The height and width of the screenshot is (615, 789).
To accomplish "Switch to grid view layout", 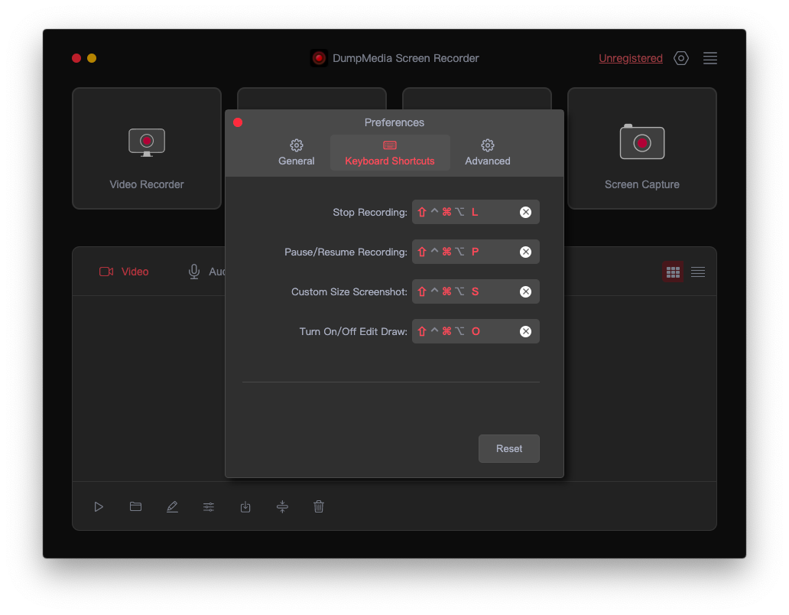I will point(673,272).
